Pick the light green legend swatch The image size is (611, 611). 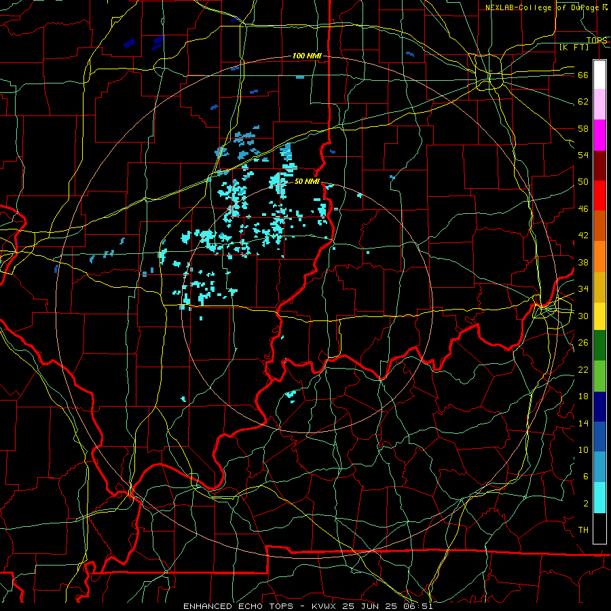(x=599, y=376)
